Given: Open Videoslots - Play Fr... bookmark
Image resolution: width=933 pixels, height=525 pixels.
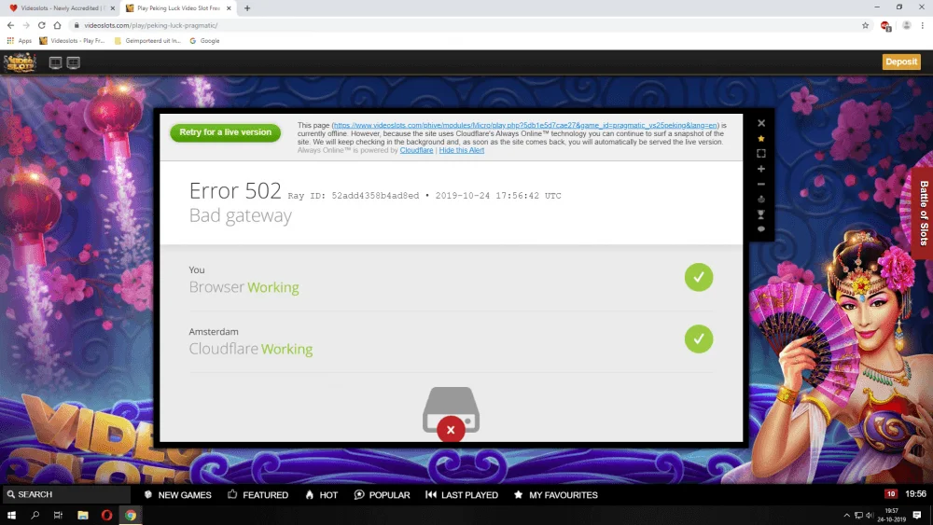Looking at the screenshot, I should pyautogui.click(x=72, y=41).
